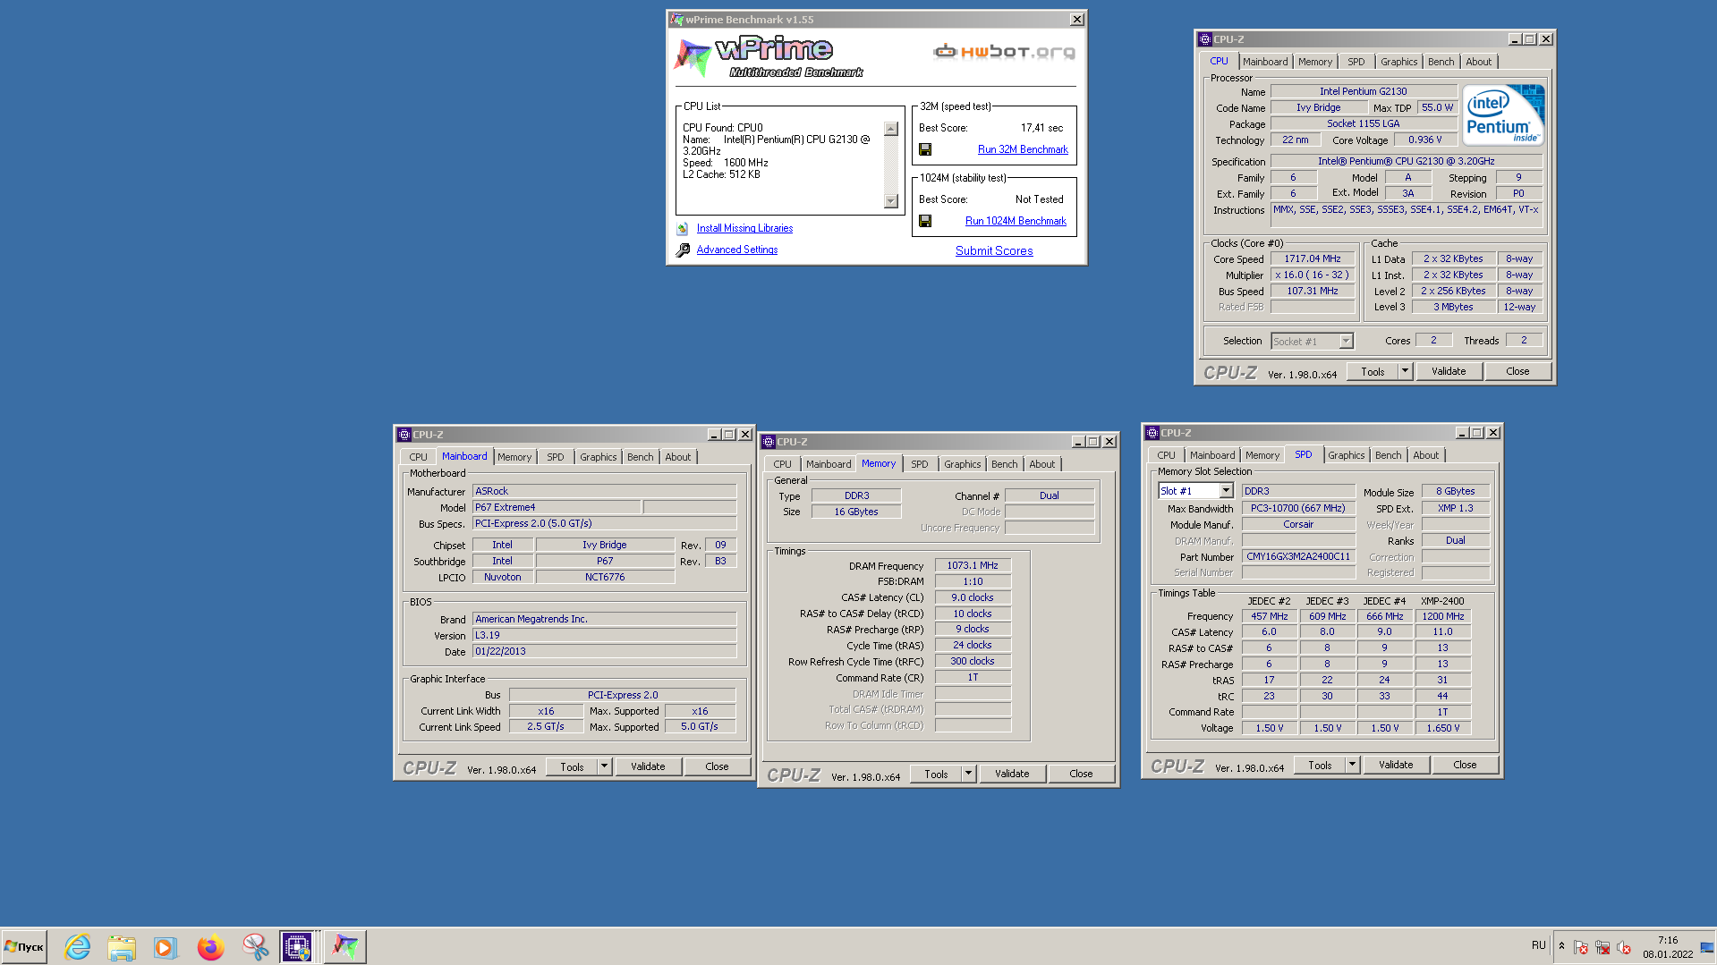Open Tools dropdown arrow in Mainboard window
Image resolution: width=1717 pixels, height=965 pixels.
pos(604,766)
